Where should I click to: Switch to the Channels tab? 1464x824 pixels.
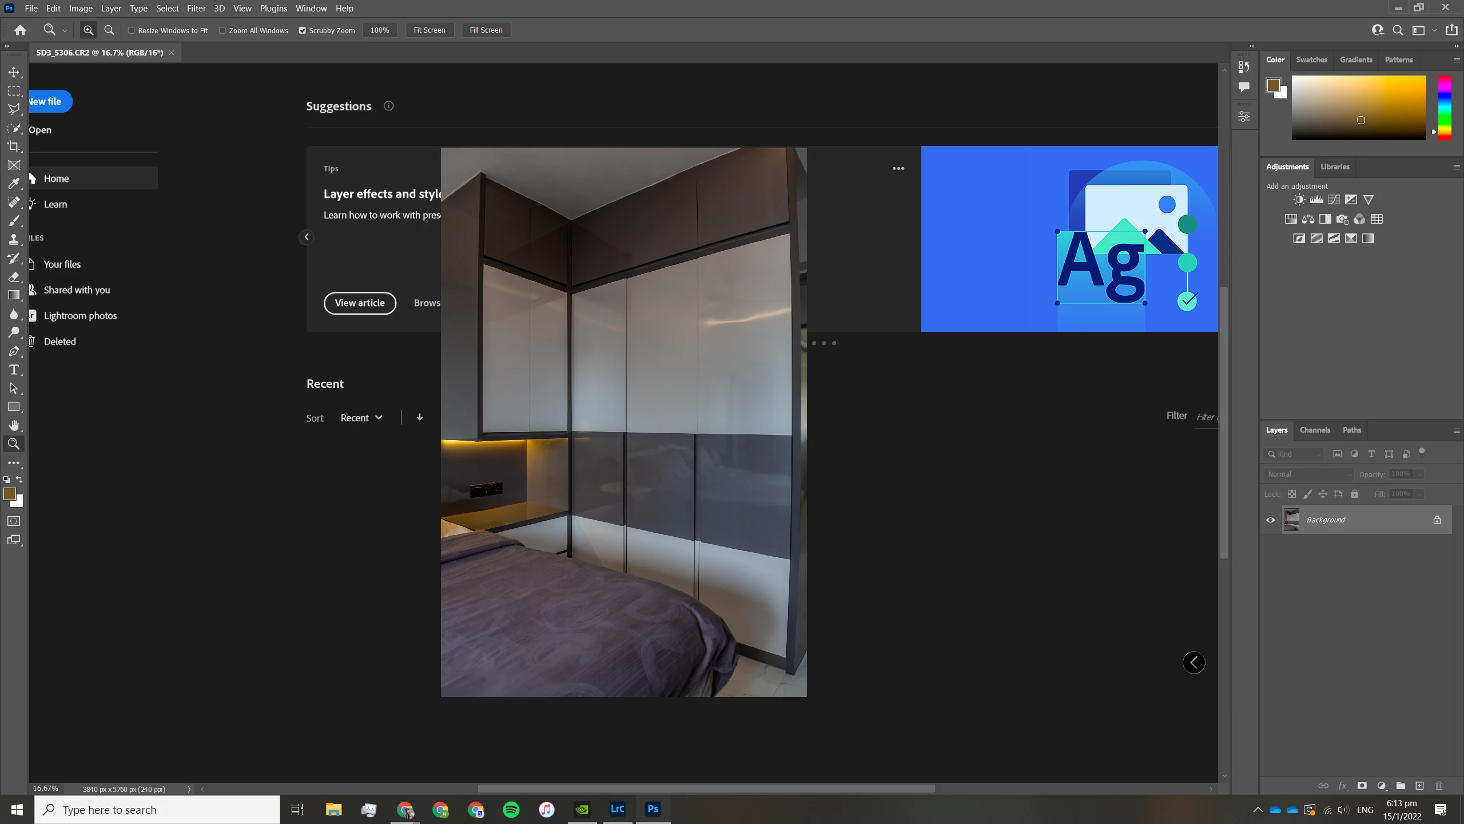[1315, 430]
